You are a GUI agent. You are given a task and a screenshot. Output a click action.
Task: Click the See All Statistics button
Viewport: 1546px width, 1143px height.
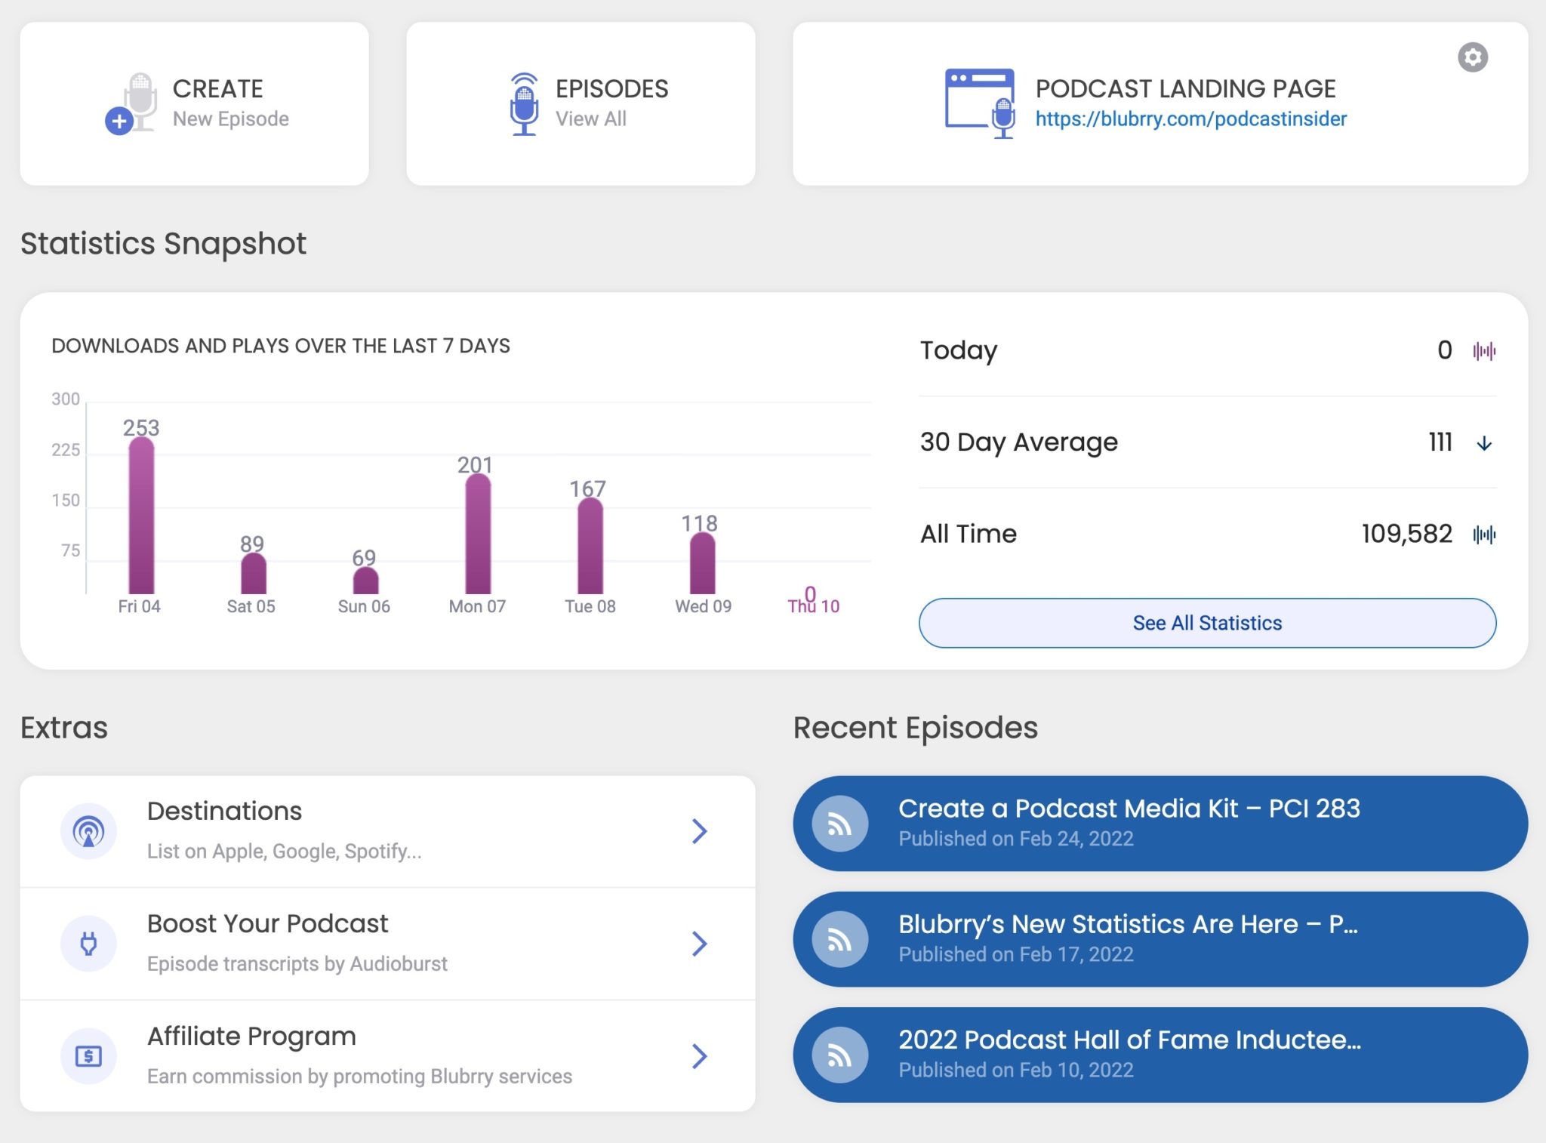click(x=1207, y=623)
